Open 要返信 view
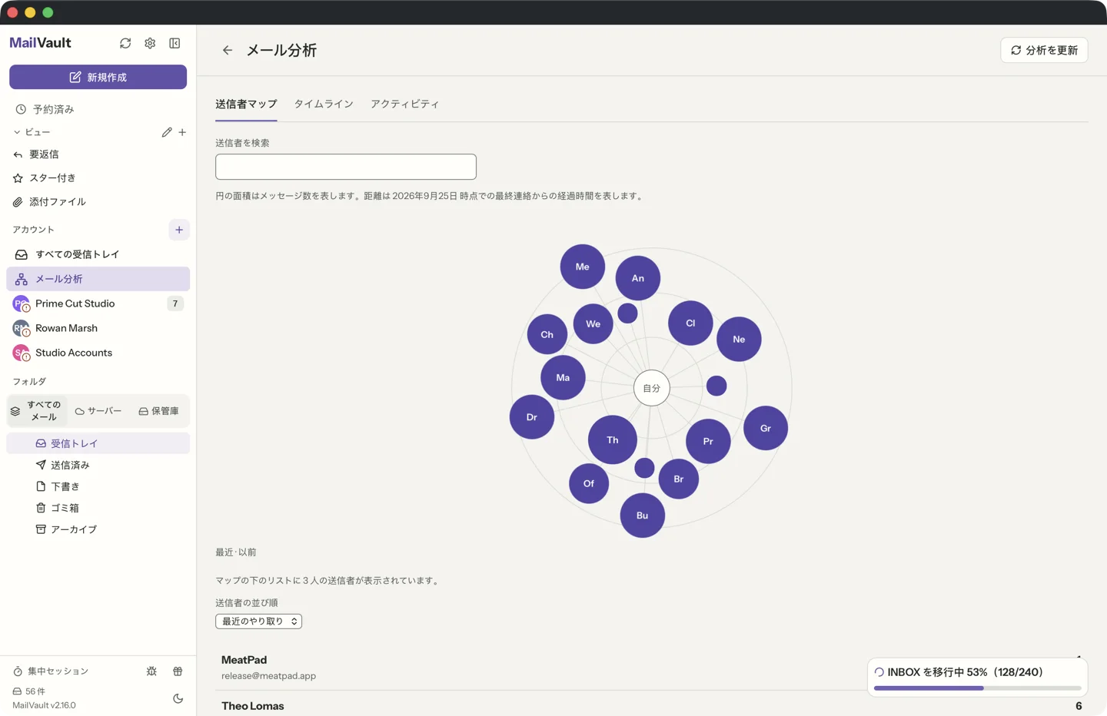 [98, 154]
